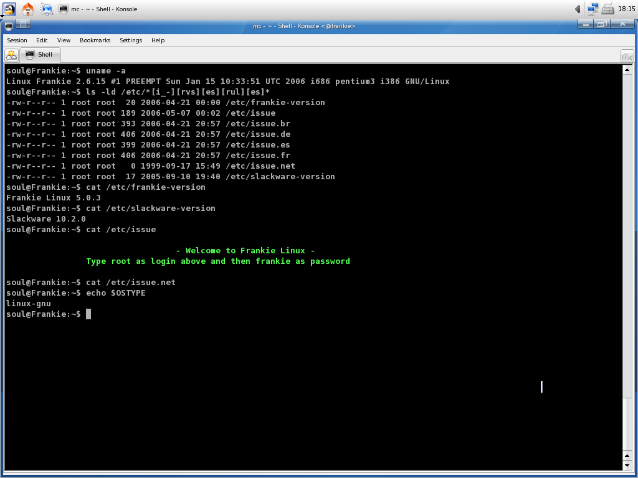The image size is (638, 478).
Task: Click the 'cat /etc/issue.net' command
Action: coord(131,282)
